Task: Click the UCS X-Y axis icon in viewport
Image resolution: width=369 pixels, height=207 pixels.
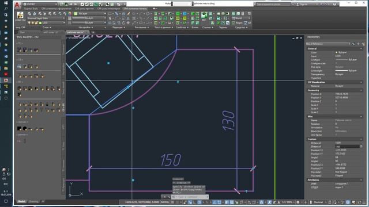Action: pos(76,189)
